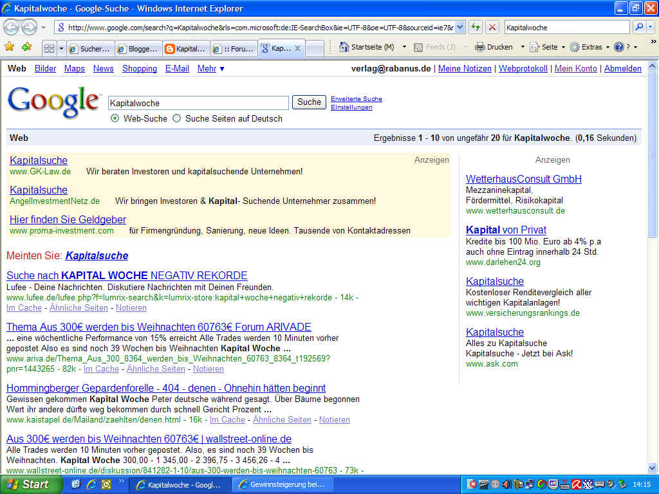Open Erweiterte Suche link
The image size is (659, 494).
click(357, 98)
